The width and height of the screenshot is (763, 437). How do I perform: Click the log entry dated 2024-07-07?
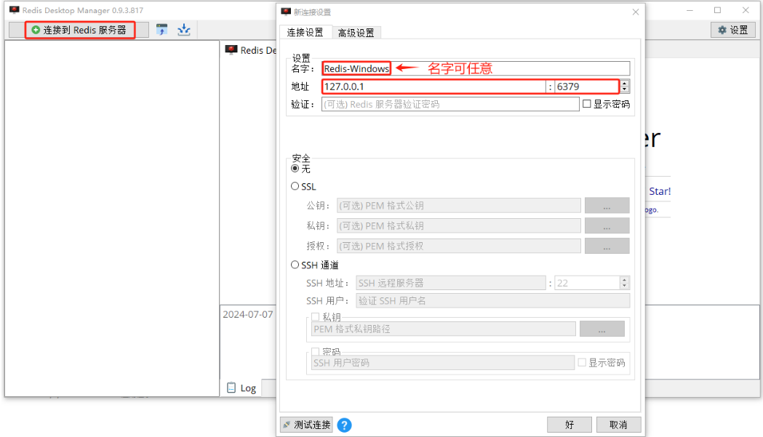click(x=248, y=314)
